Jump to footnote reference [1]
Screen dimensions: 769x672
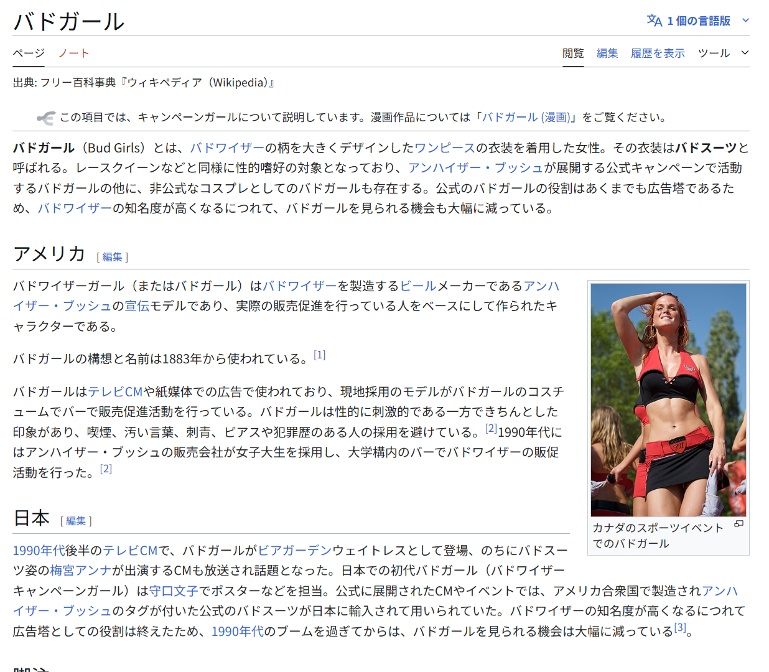click(x=319, y=355)
